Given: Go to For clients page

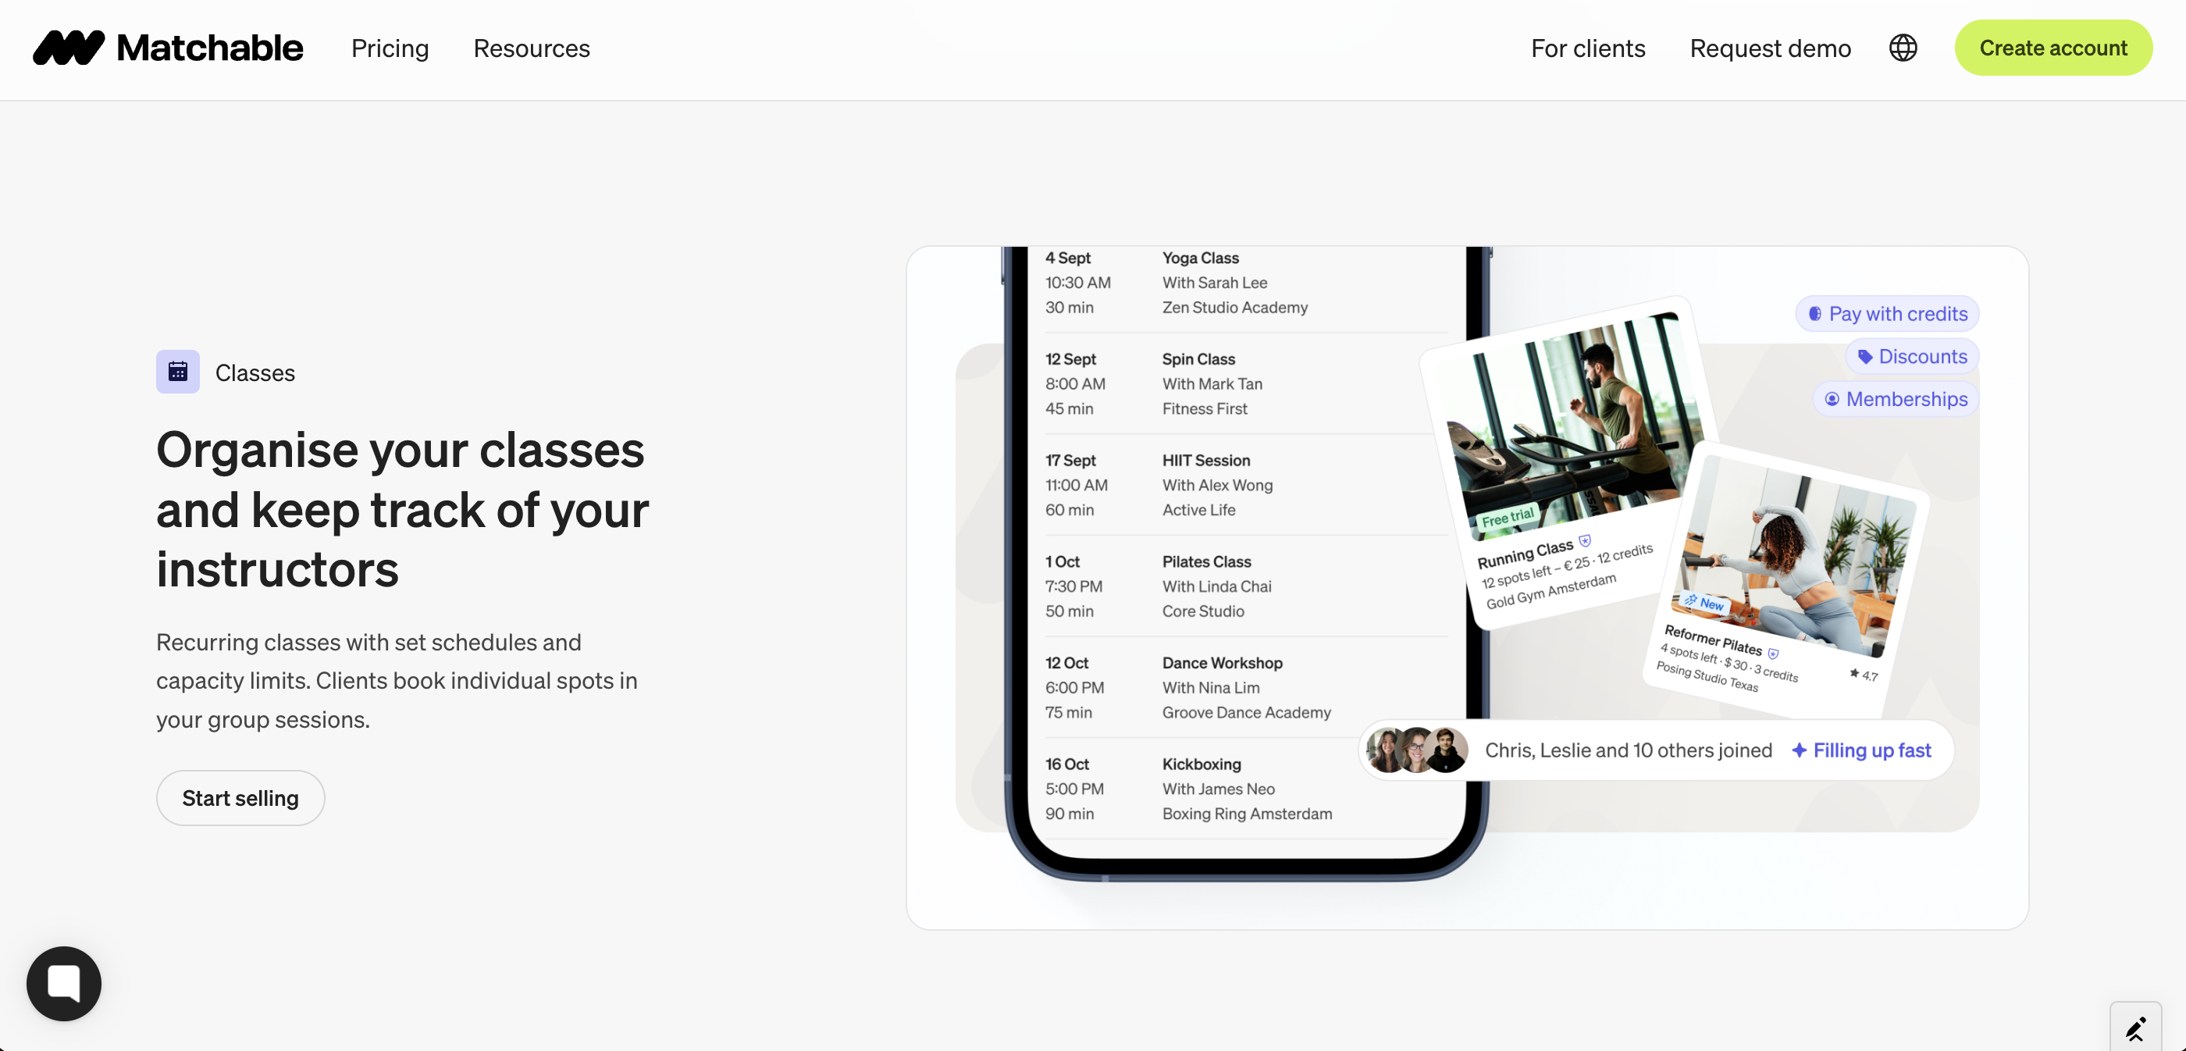Looking at the screenshot, I should coord(1587,48).
